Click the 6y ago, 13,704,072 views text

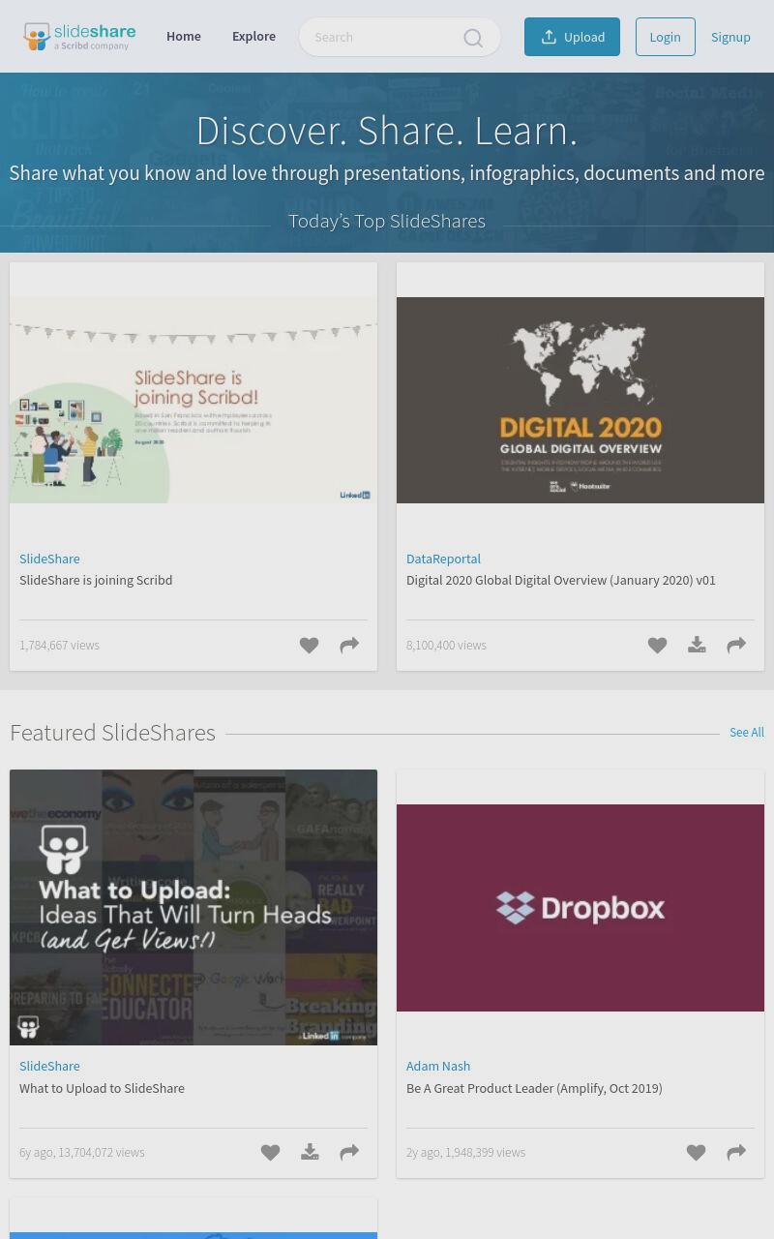(x=81, y=1153)
